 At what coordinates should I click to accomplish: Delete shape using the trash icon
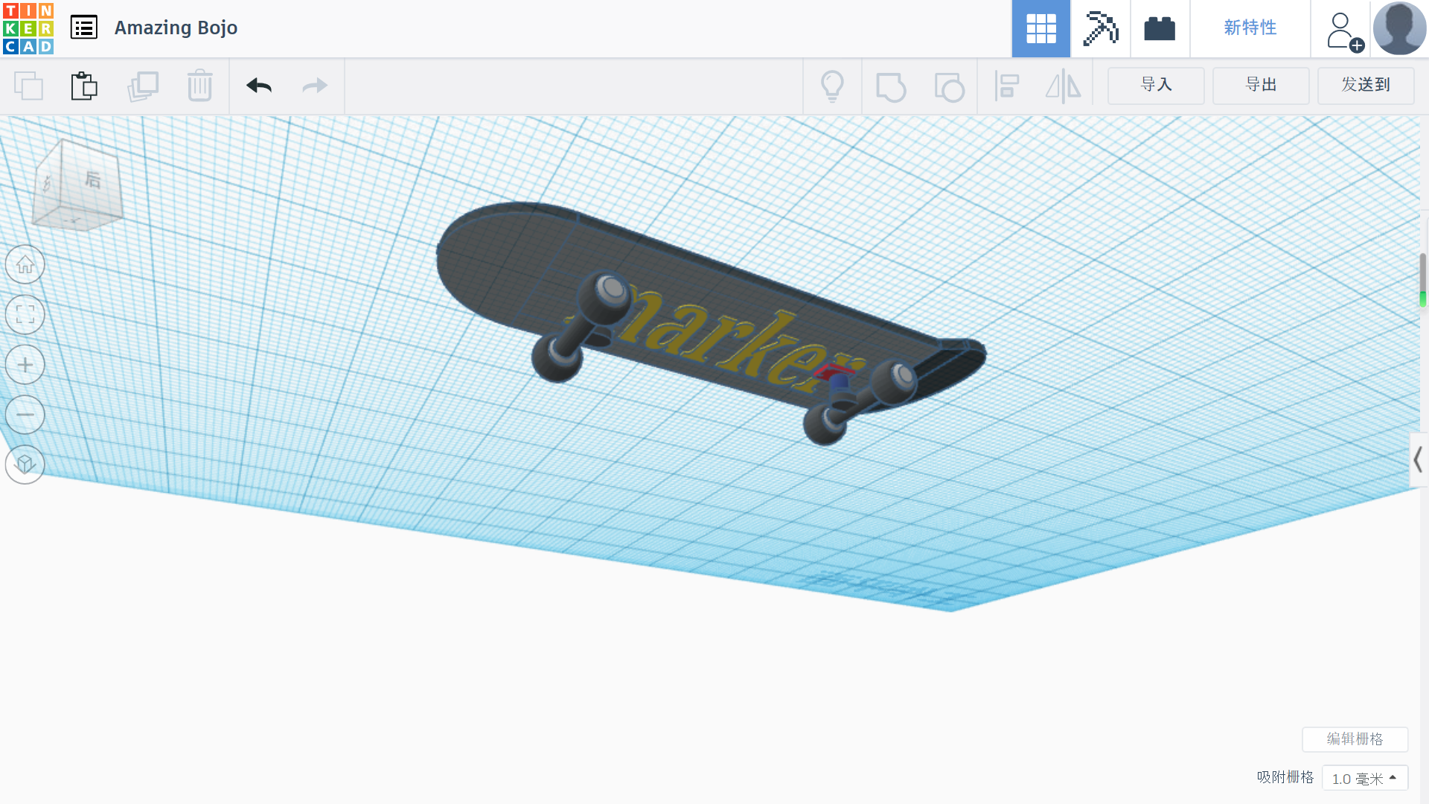click(x=199, y=86)
